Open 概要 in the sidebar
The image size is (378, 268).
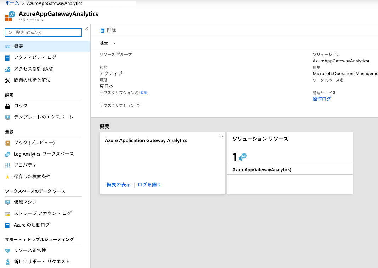coord(45,46)
